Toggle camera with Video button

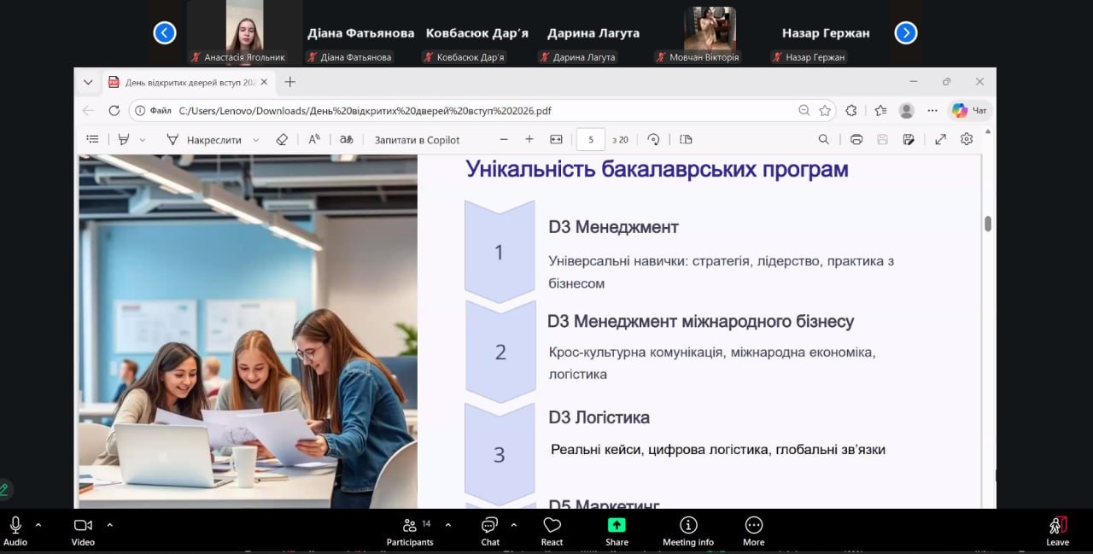(x=83, y=531)
